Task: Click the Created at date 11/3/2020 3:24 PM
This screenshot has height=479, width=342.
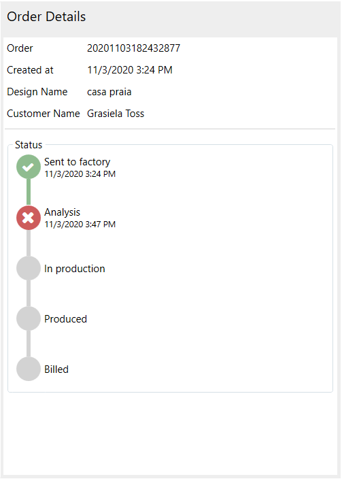Action: [x=130, y=70]
